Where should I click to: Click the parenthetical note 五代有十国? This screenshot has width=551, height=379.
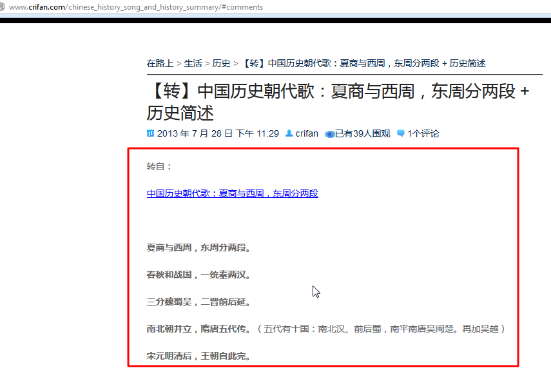click(x=381, y=329)
